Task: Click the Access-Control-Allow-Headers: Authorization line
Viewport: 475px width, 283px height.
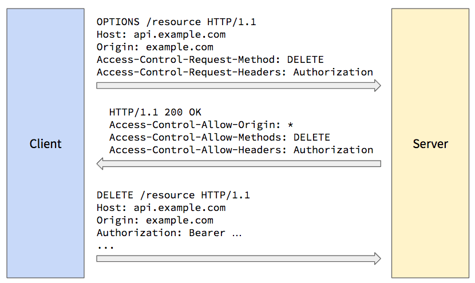Action: click(x=241, y=150)
